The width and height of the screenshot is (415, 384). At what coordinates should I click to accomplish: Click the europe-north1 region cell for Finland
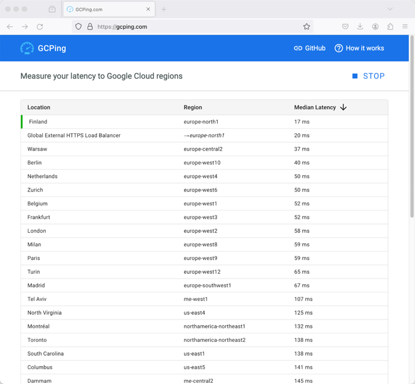(x=201, y=122)
